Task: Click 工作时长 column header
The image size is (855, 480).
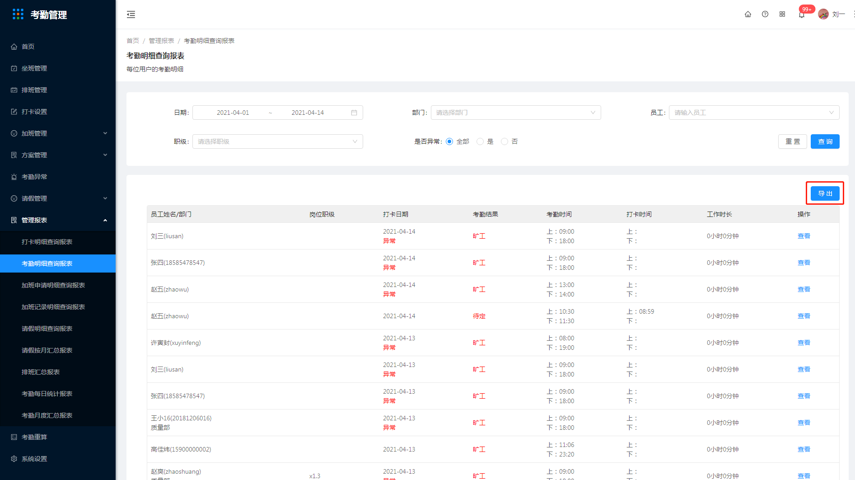Action: tap(720, 214)
